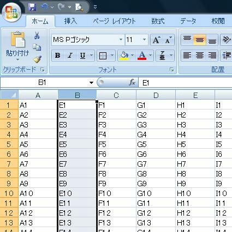Image resolution: width=232 pixels, height=232 pixels.
Task: Expand the font size 11 dropdown
Action: (x=144, y=40)
